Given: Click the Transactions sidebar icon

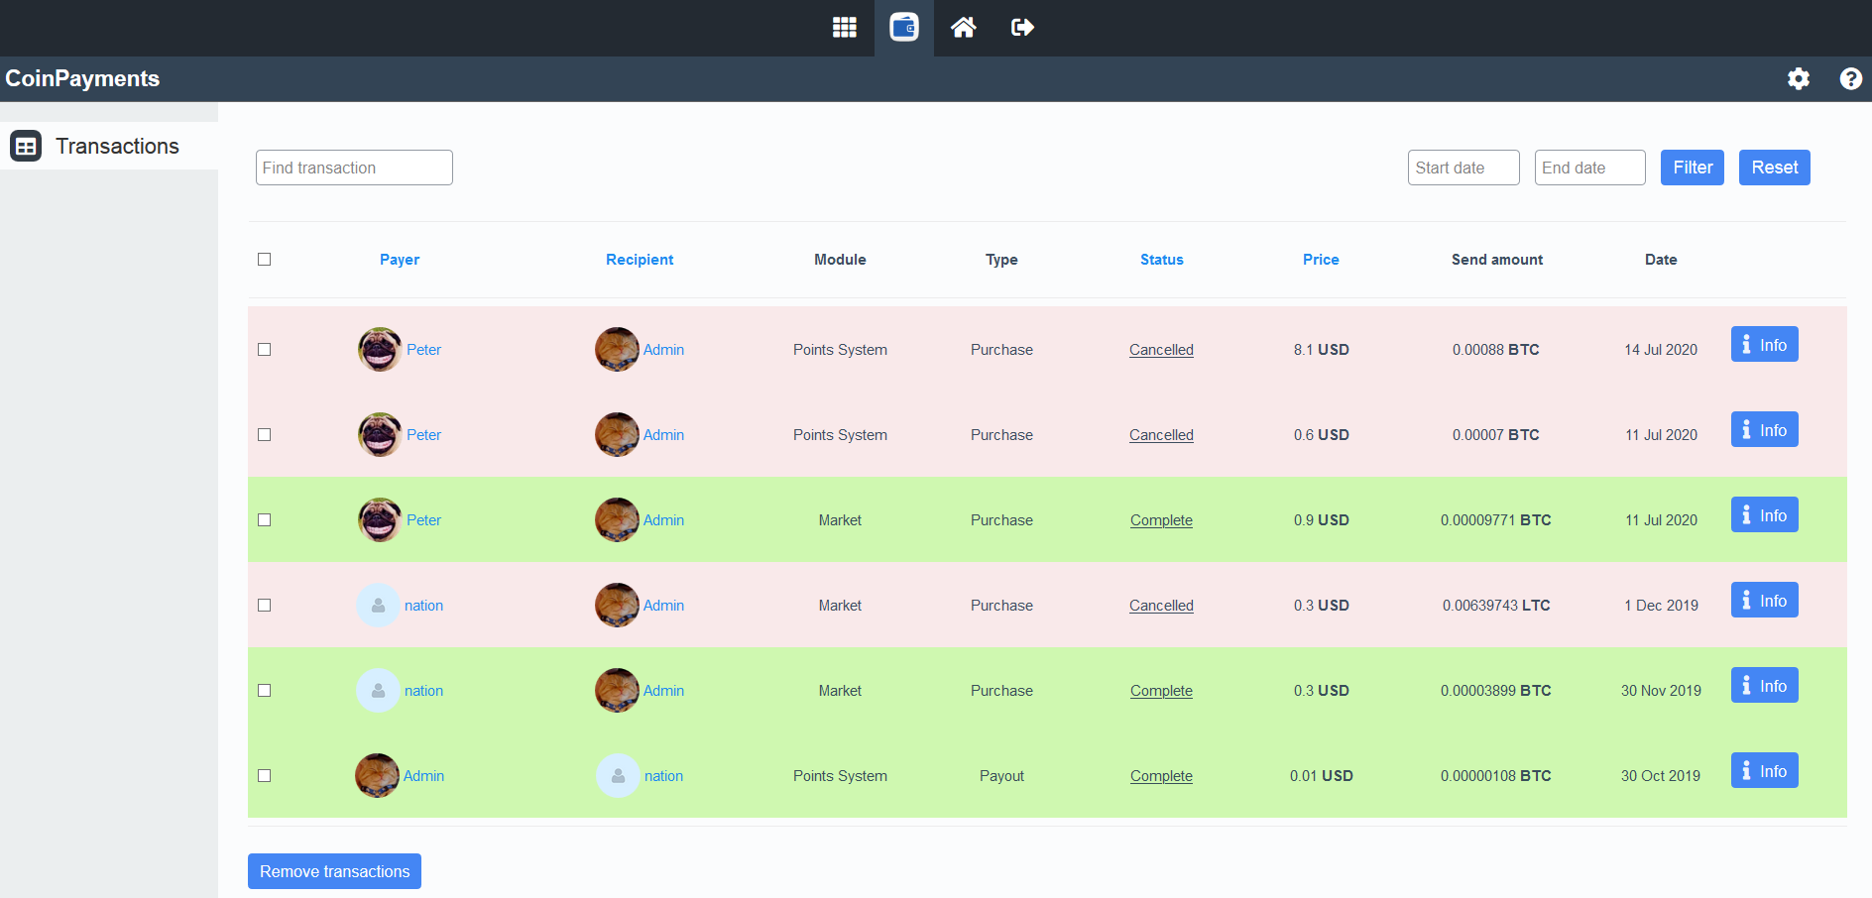Looking at the screenshot, I should tap(26, 147).
